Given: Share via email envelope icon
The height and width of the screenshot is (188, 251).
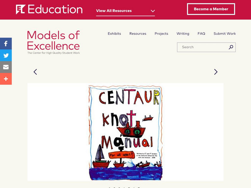Looking at the screenshot, I should pos(6,67).
